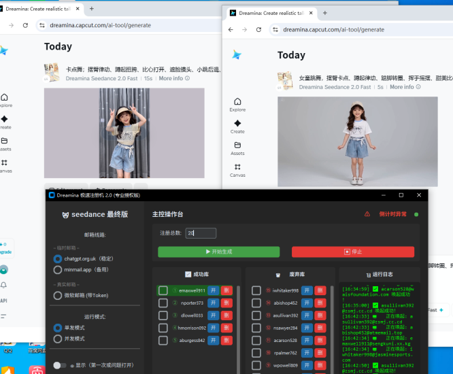Open girl video thumbnail in right window
The height and width of the screenshot is (374, 453).
click(358, 141)
